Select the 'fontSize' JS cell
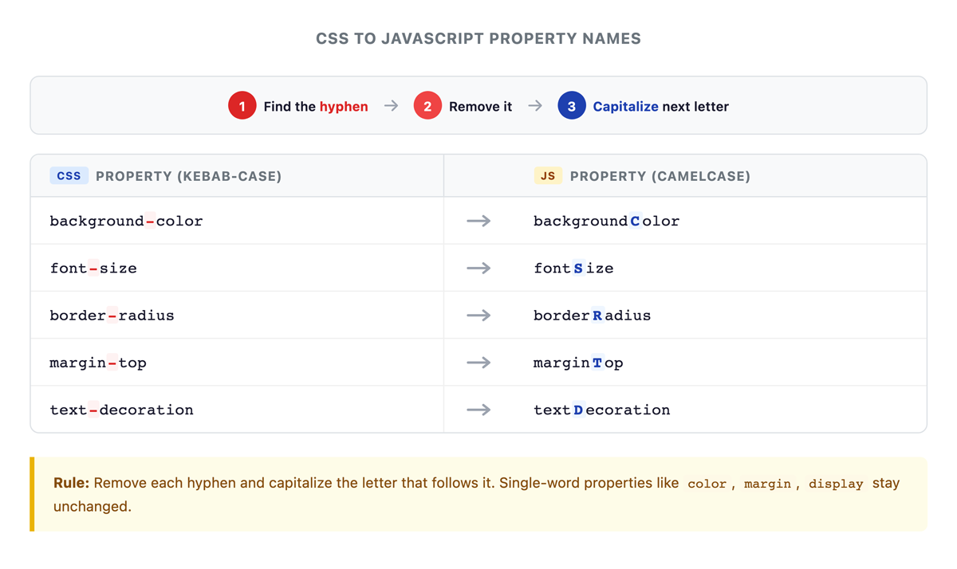The image size is (957, 569). 720,268
